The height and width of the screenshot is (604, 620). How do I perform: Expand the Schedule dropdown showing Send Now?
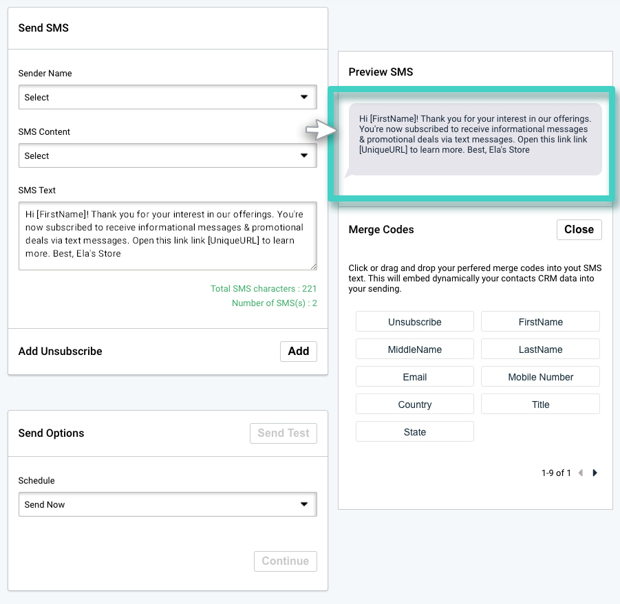[167, 504]
